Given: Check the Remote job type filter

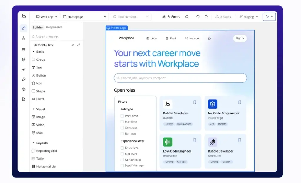Looking at the screenshot, I should (x=122, y=133).
